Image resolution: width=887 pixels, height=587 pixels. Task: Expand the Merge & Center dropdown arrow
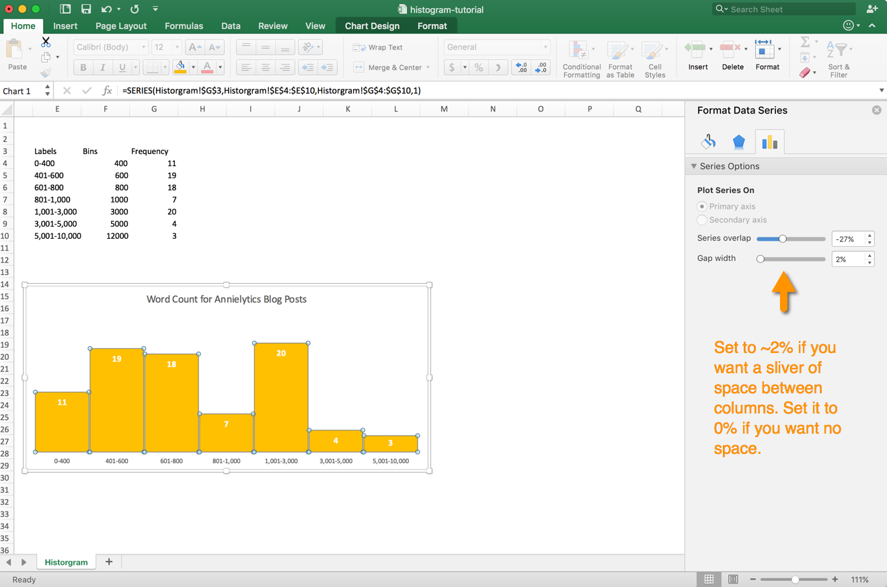click(428, 67)
